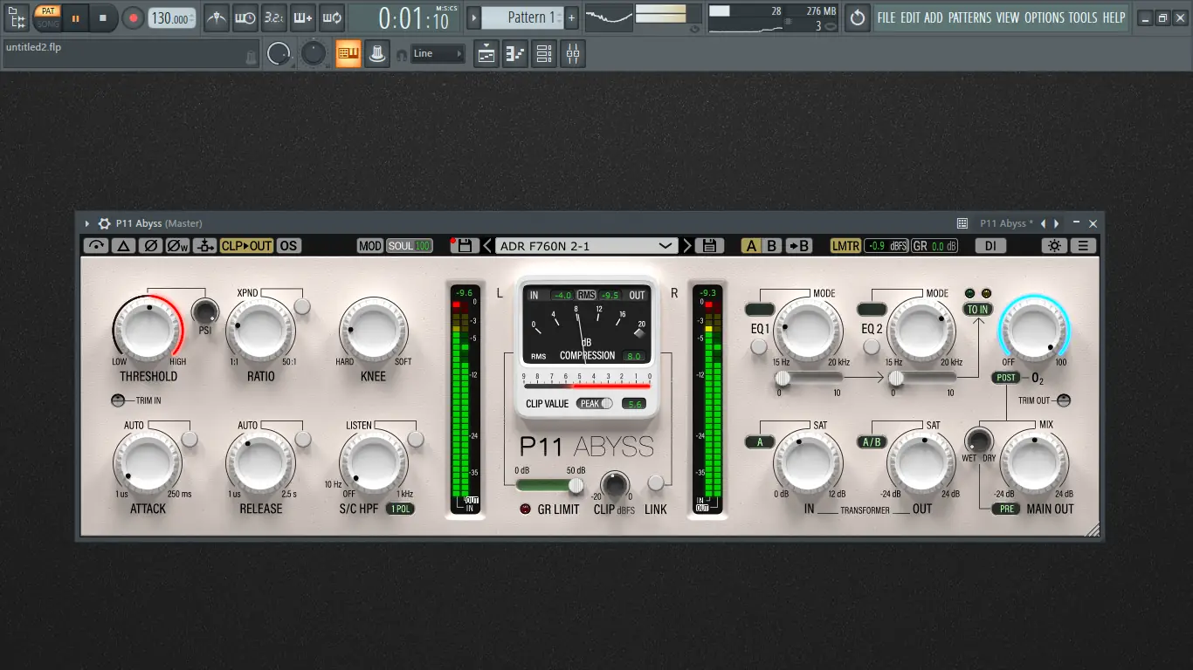Click the sun brightness icon in P11 Abyss

click(x=1054, y=246)
